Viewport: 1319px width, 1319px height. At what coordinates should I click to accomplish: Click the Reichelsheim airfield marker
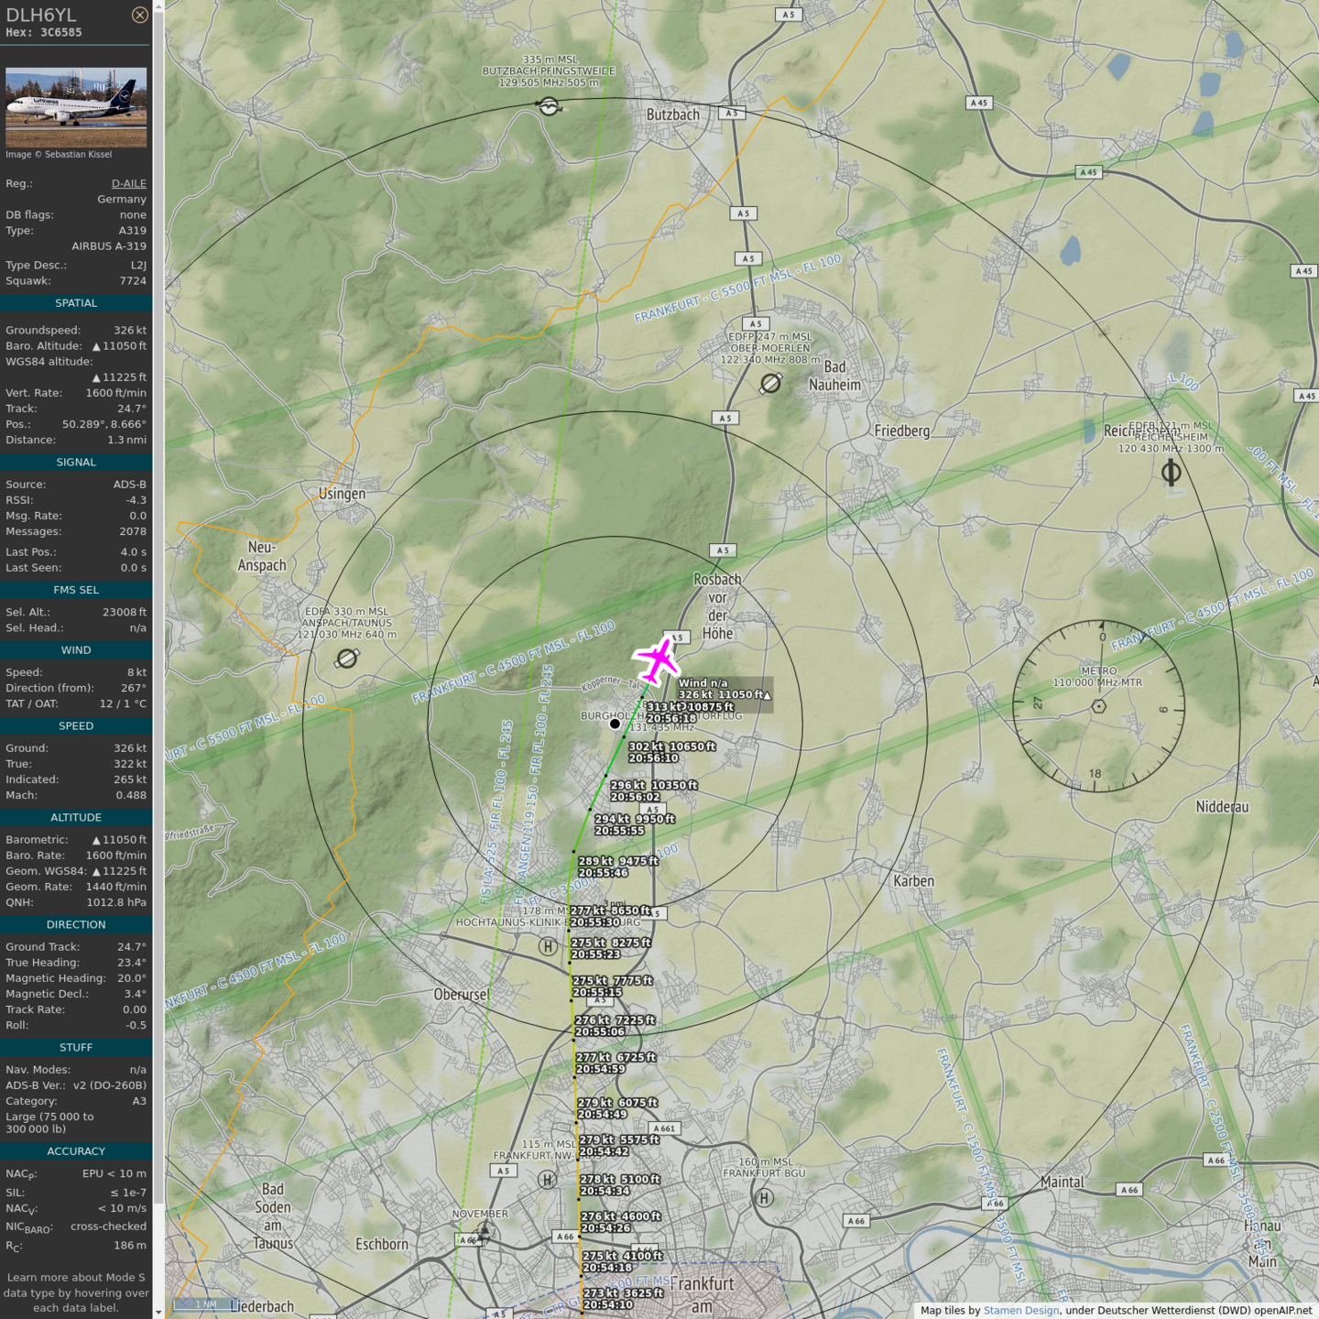1171,473
